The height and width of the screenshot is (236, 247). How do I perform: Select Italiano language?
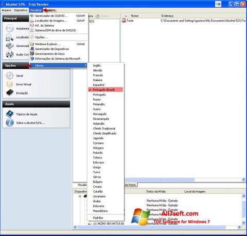(105, 80)
